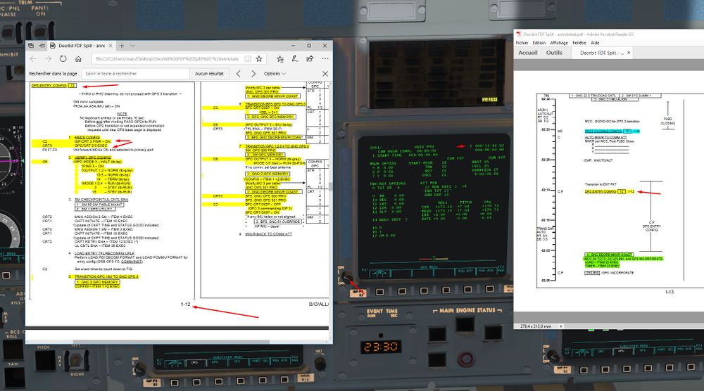Open Edge settings and more menu
The image size is (704, 391).
point(325,59)
